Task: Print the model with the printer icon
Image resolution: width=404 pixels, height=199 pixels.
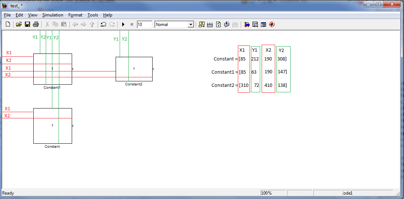Action: (x=35, y=25)
